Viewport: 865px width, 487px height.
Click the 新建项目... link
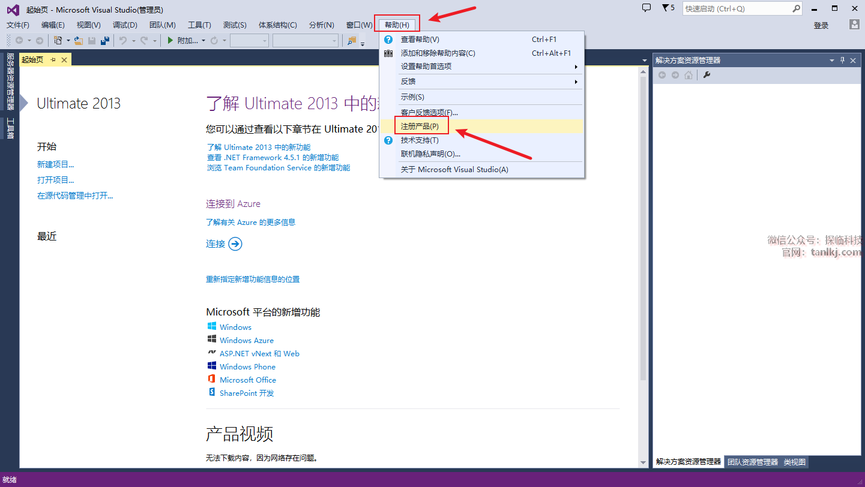tap(56, 164)
